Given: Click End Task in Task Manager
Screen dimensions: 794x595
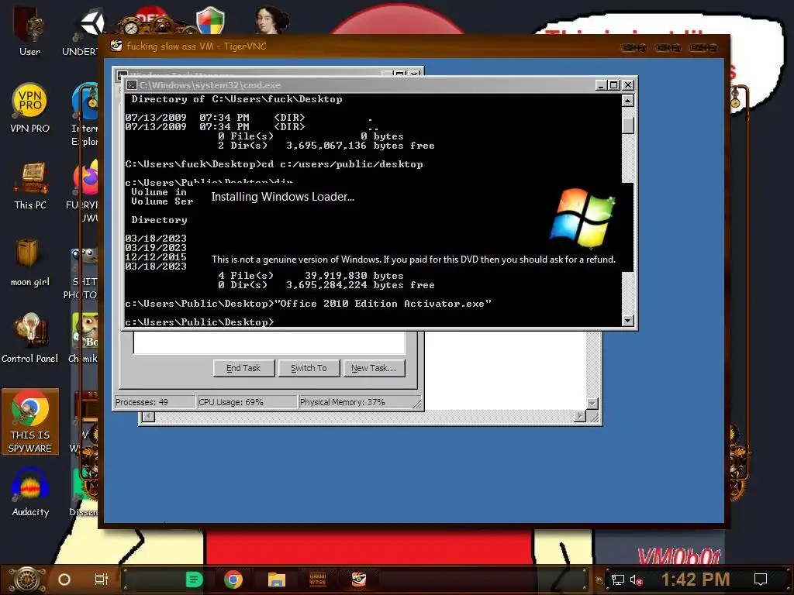Looking at the screenshot, I should point(243,368).
